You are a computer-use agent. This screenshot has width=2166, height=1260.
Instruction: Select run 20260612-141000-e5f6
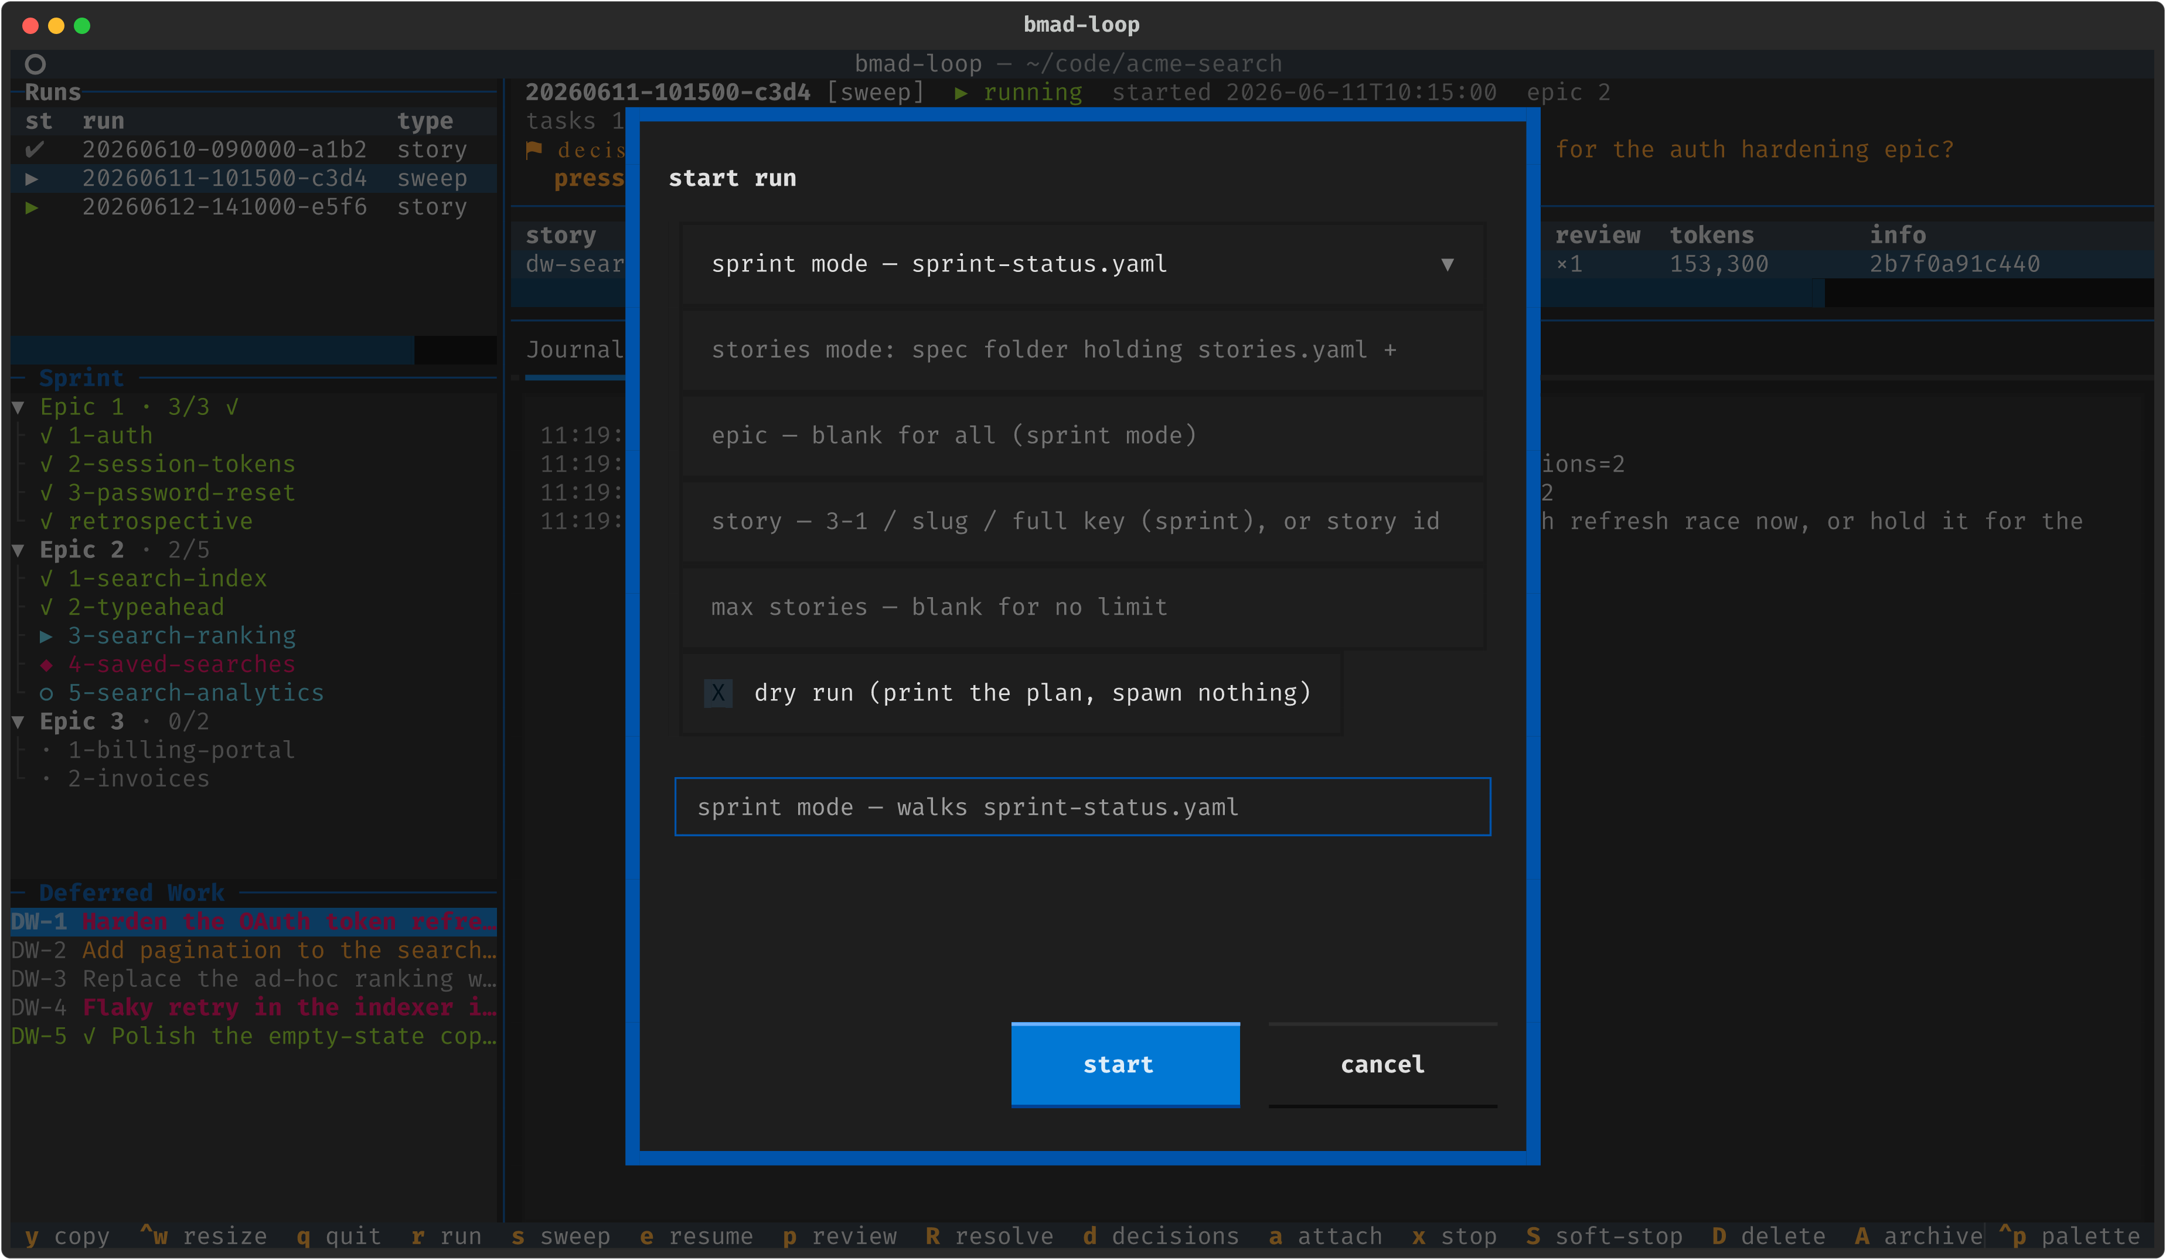254,207
